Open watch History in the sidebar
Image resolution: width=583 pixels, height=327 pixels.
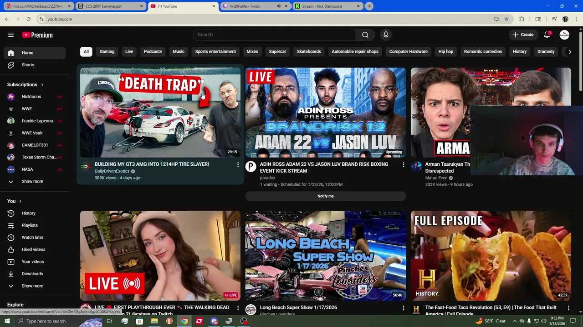pyautogui.click(x=35, y=213)
